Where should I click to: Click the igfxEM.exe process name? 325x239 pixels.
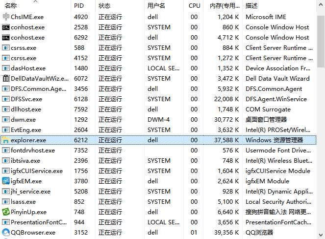(26, 181)
